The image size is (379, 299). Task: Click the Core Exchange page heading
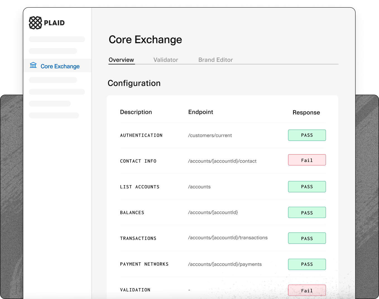145,40
